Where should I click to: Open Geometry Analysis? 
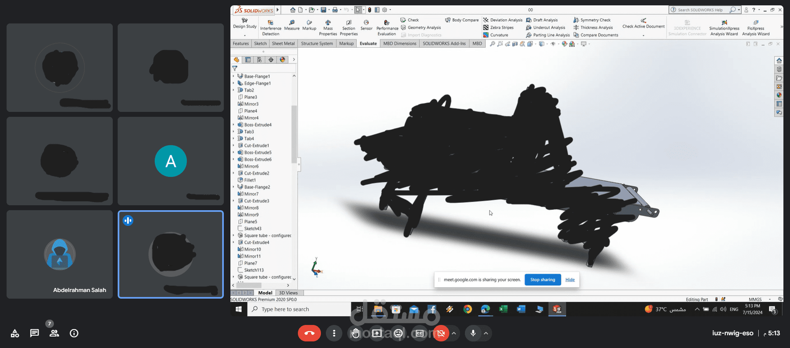[x=421, y=28]
